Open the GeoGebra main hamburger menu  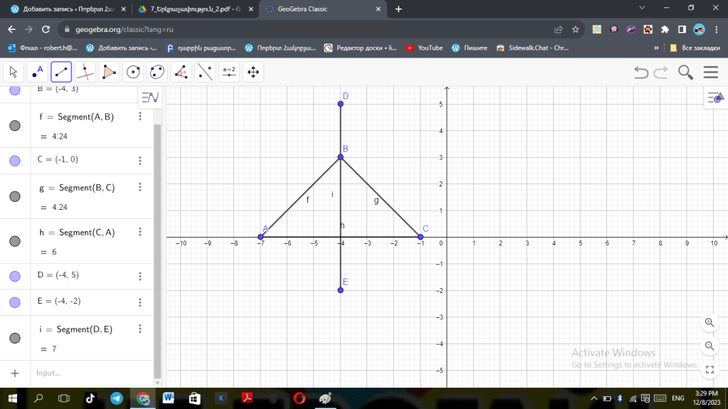[x=710, y=73]
